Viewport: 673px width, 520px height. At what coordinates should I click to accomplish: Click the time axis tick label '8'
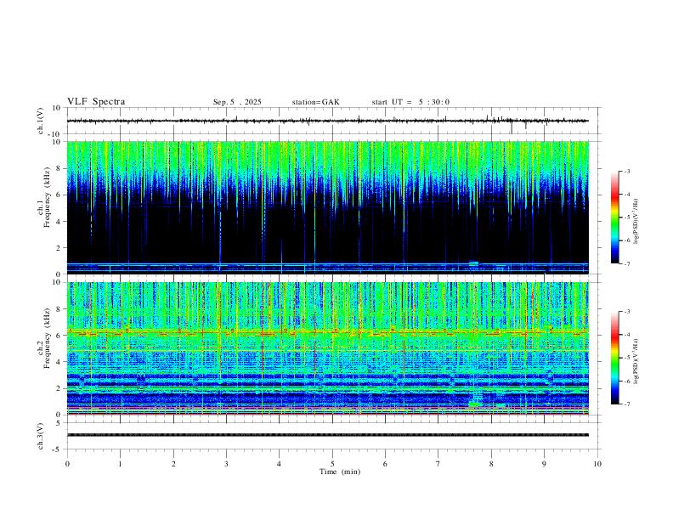pyautogui.click(x=491, y=464)
